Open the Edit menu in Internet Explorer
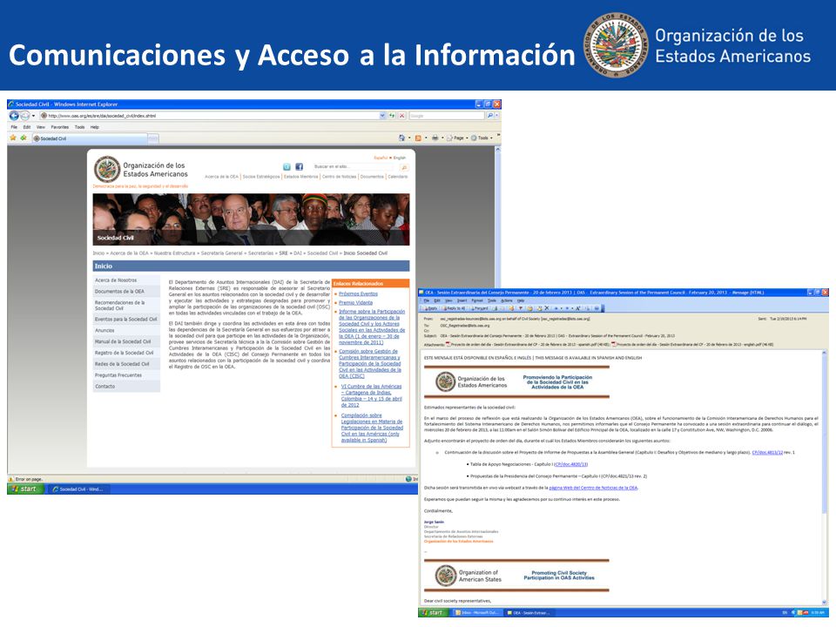The width and height of the screenshot is (836, 627). click(27, 127)
